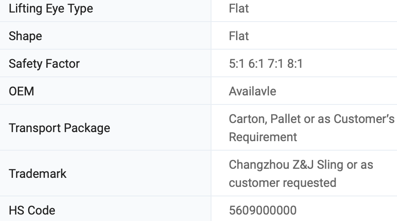
Task: Click the Trademark label cell
Action: coord(106,173)
